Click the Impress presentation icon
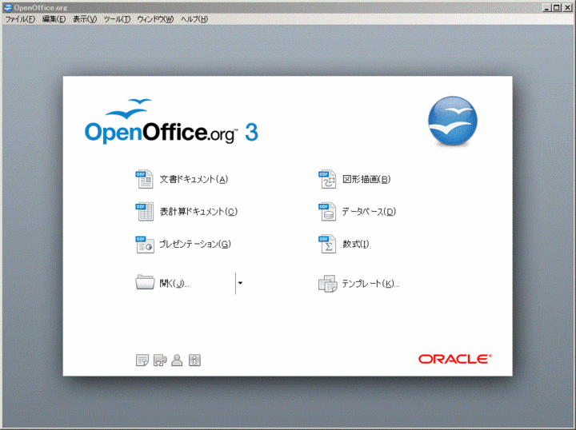Image resolution: width=576 pixels, height=430 pixels. click(x=144, y=245)
